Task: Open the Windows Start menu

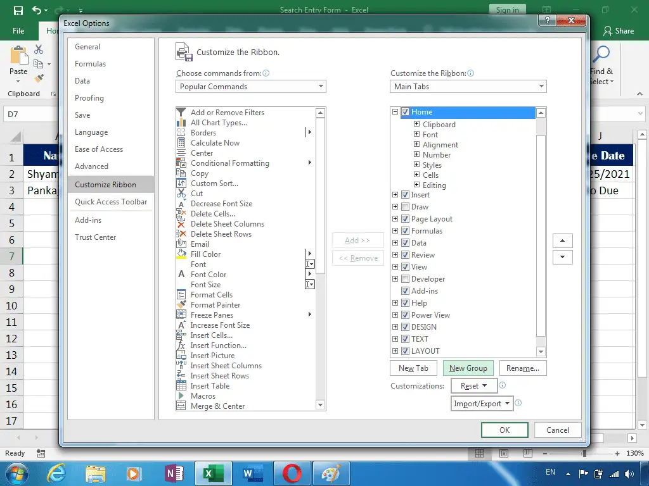Action: (x=16, y=473)
